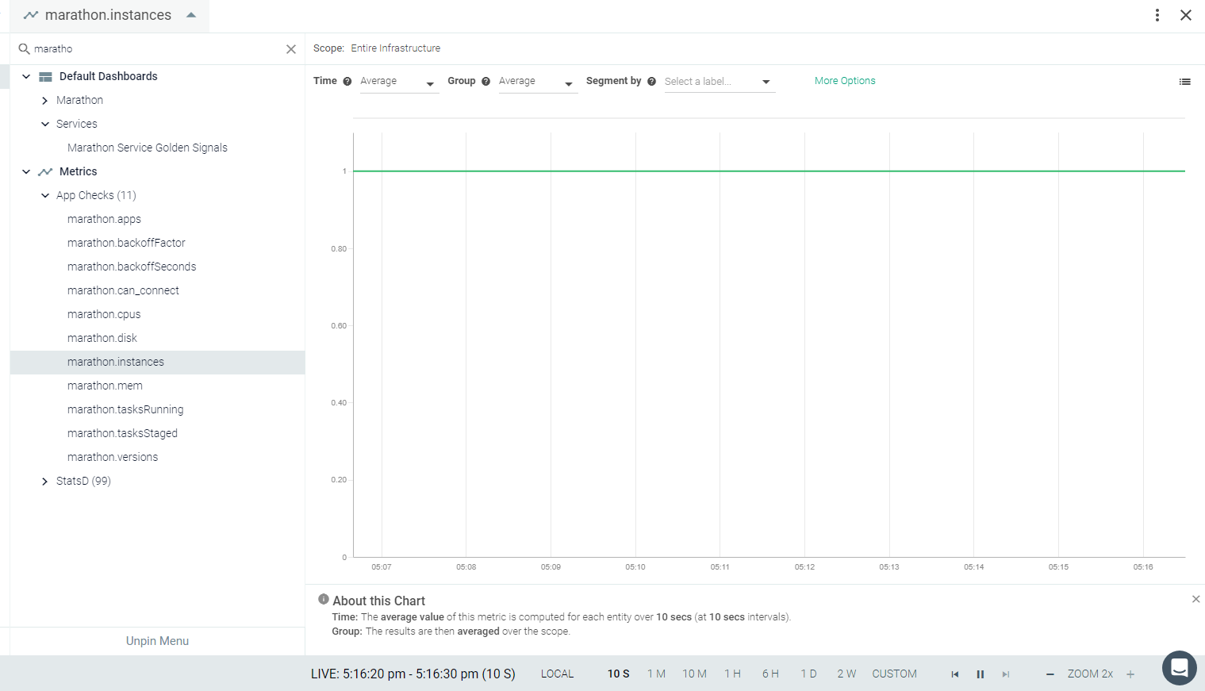Screen dimensions: 1205x691
Task: Open the Time aggregation dropdown
Action: click(399, 82)
